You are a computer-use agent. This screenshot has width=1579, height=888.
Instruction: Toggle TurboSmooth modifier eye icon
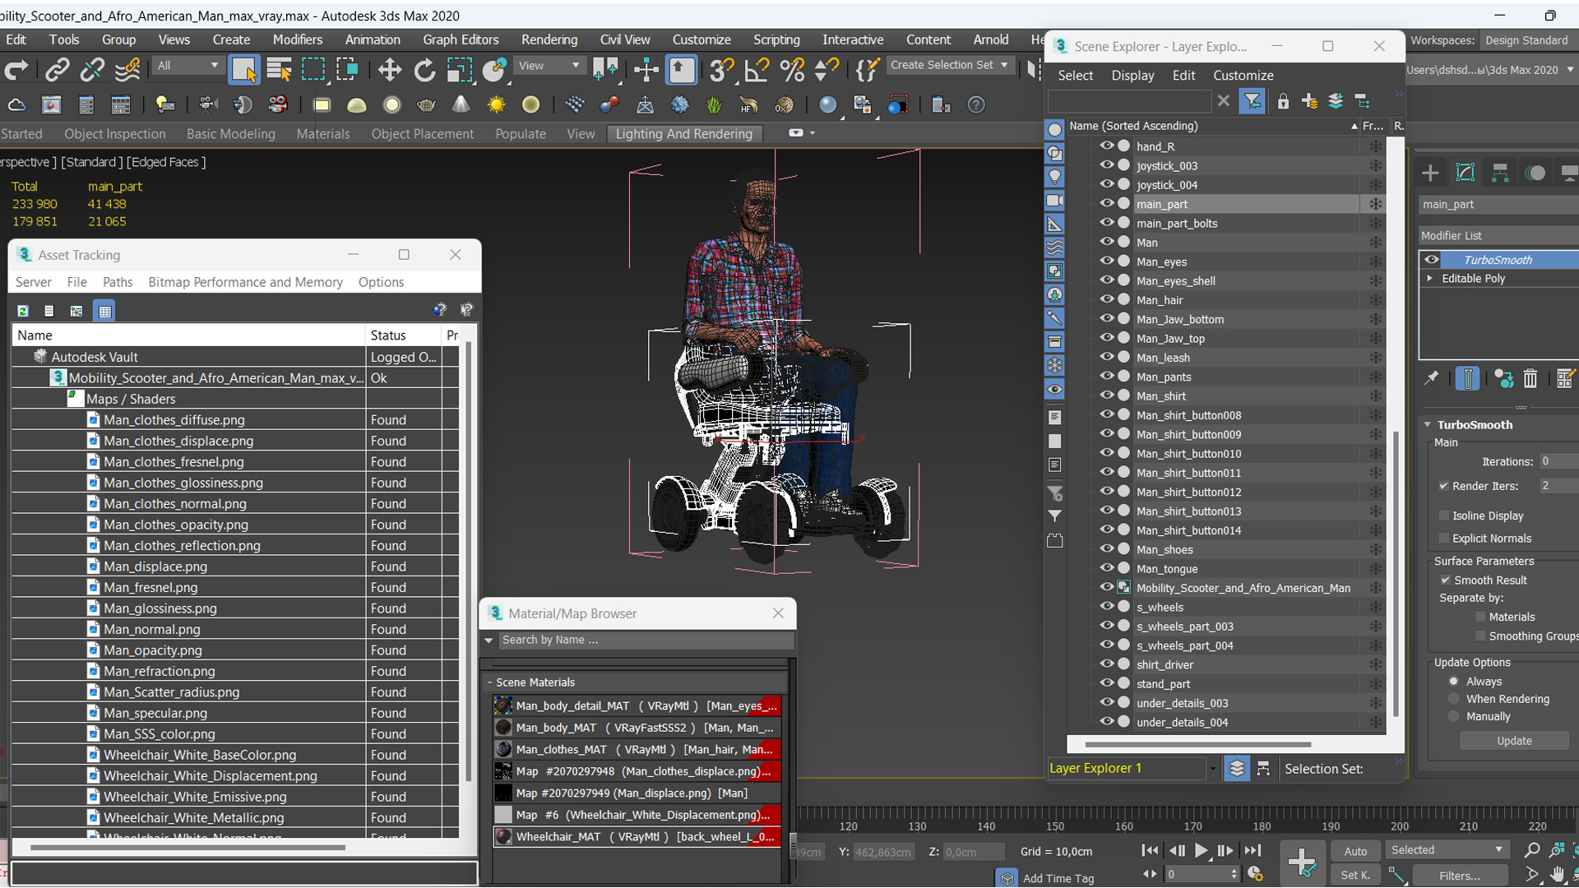(1432, 260)
